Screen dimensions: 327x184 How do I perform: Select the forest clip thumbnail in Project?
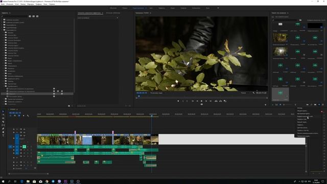click(x=280, y=38)
